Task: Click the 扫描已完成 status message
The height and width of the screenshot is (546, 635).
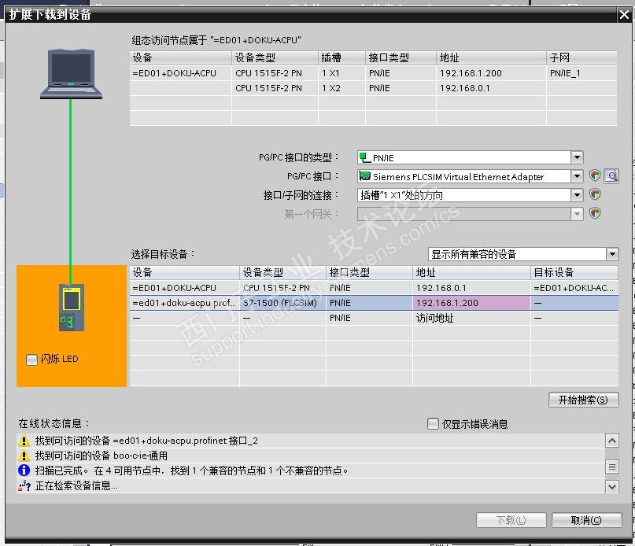Action: click(x=191, y=470)
